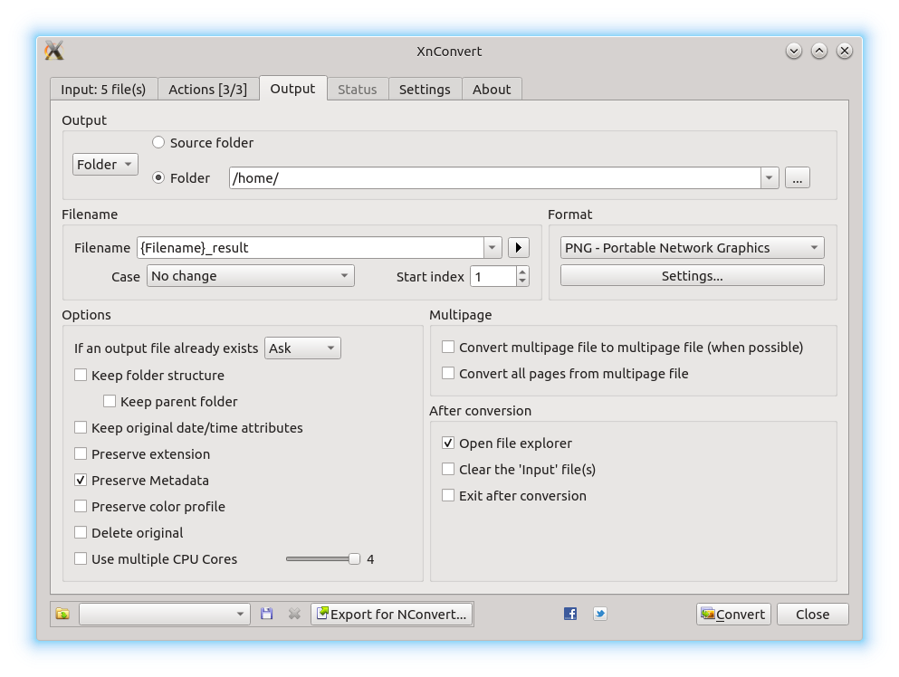
Task: Open the Status tab
Action: pos(358,90)
